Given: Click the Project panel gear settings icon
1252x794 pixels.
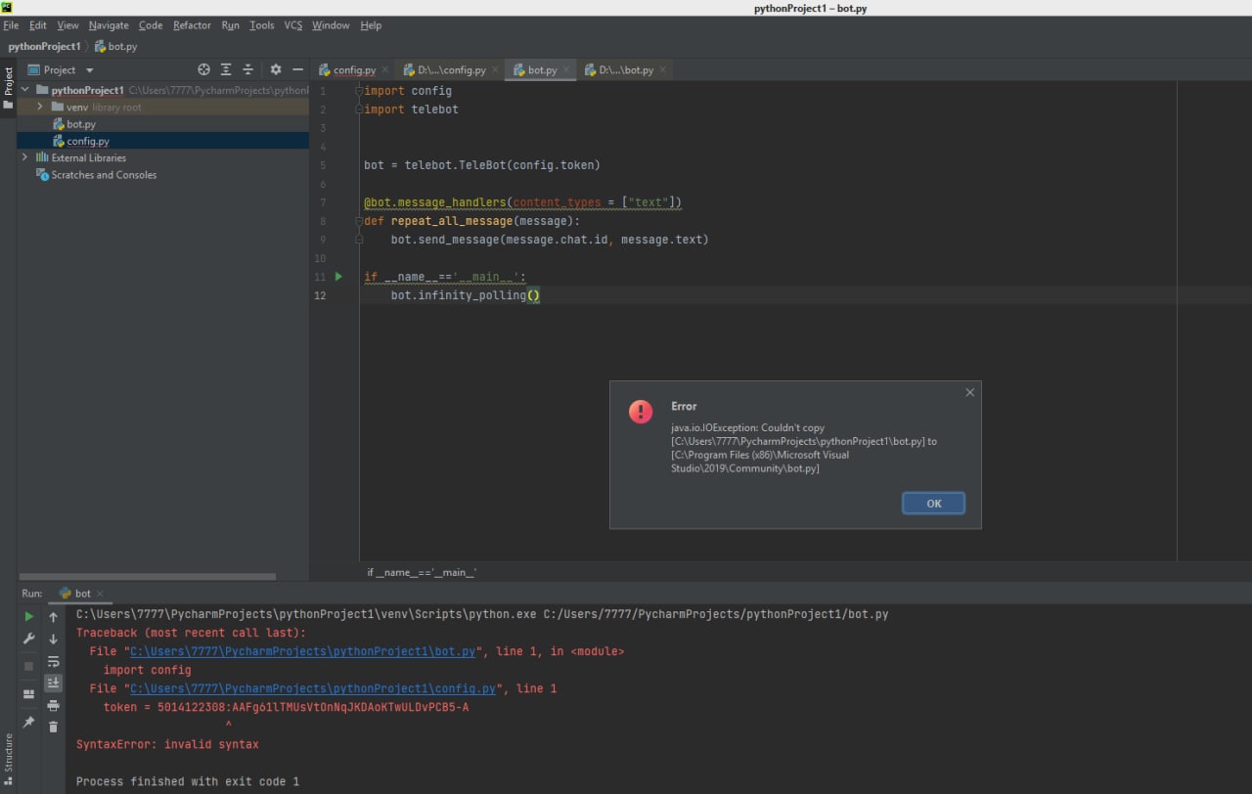Looking at the screenshot, I should coord(275,69).
